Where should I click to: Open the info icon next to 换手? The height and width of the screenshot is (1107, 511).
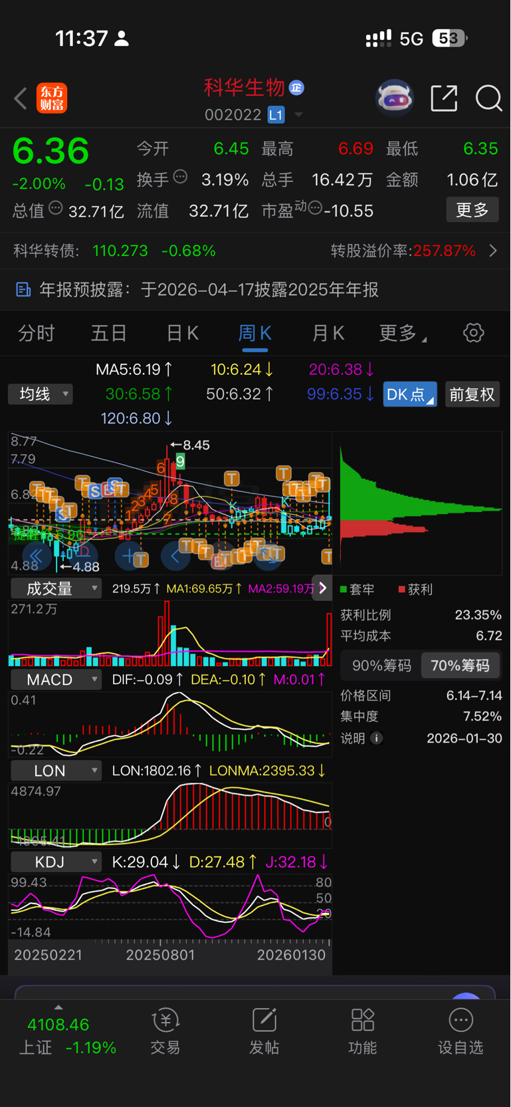pyautogui.click(x=180, y=177)
